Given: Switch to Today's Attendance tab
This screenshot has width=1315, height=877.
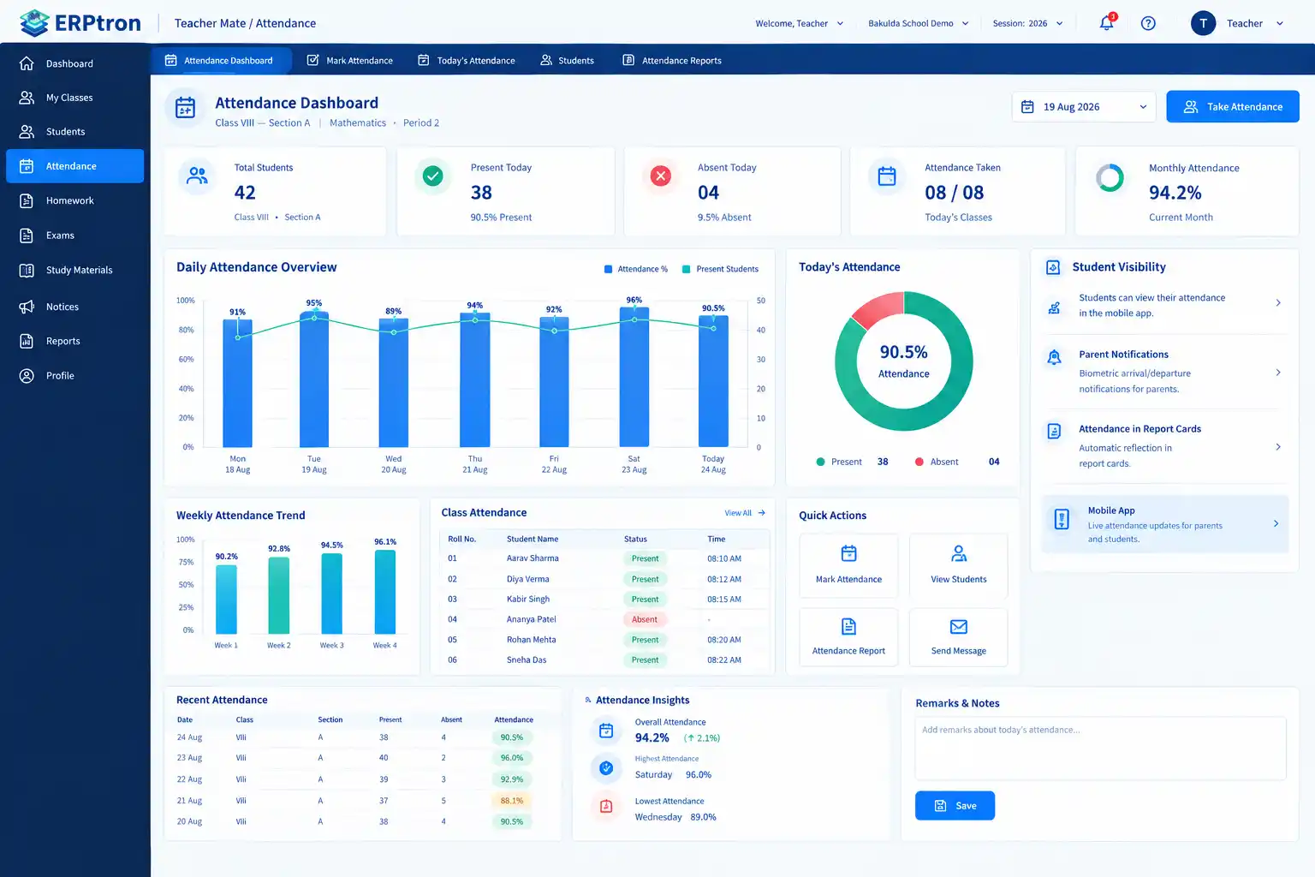Looking at the screenshot, I should (x=467, y=61).
